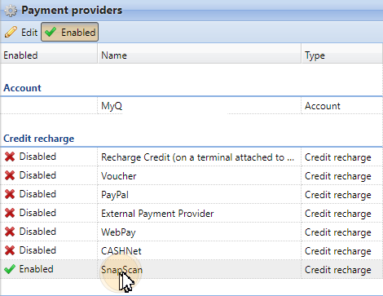Click red X icon in WebPay row
This screenshot has height=296, width=383.
pyautogui.click(x=10, y=232)
